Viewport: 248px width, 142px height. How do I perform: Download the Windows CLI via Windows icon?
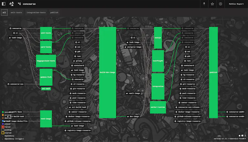[x=242, y=136]
